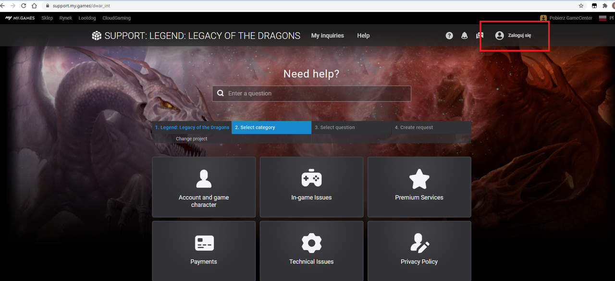The height and width of the screenshot is (281, 615).
Task: Open the browser extensions puzzle icon
Action: (x=604, y=6)
